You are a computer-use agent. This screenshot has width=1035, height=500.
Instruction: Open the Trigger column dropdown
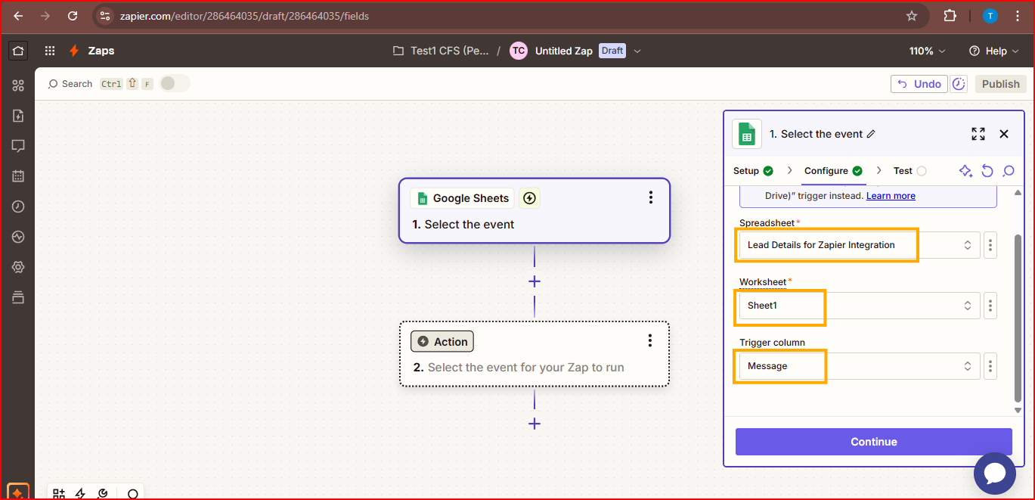coord(860,366)
